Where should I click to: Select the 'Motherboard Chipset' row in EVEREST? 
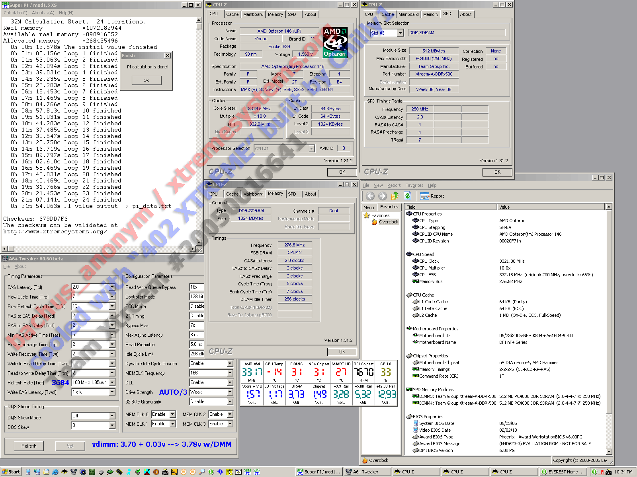[506, 363]
